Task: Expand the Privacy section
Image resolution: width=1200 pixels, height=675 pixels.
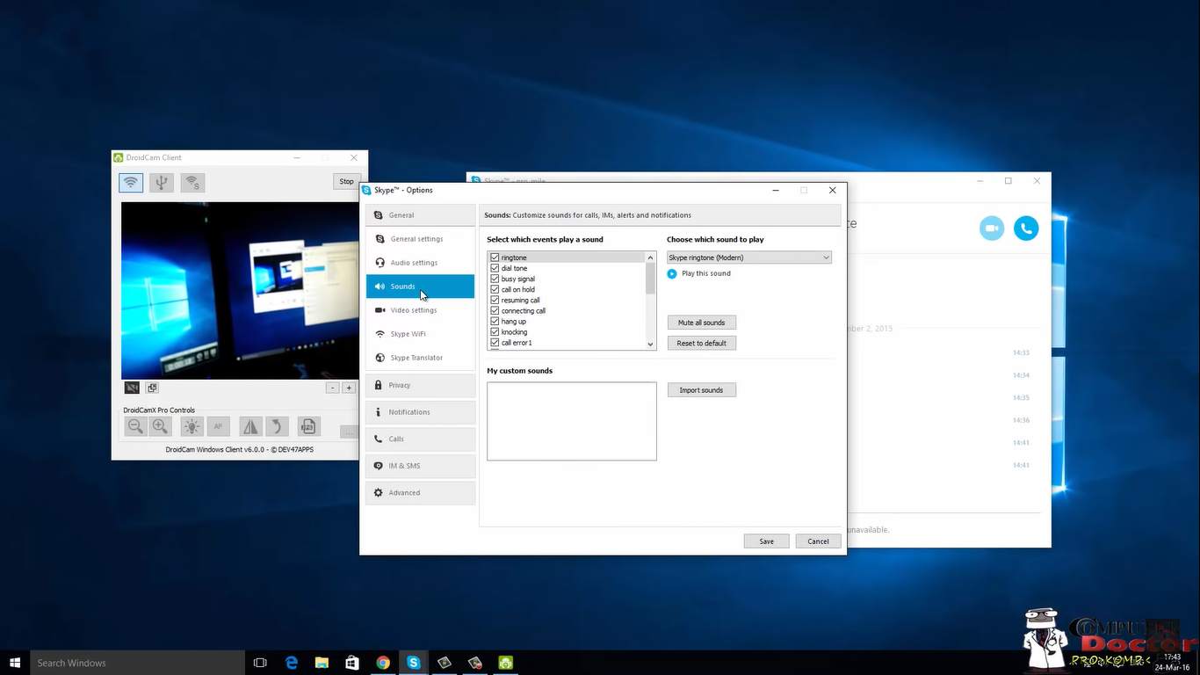Action: 420,385
